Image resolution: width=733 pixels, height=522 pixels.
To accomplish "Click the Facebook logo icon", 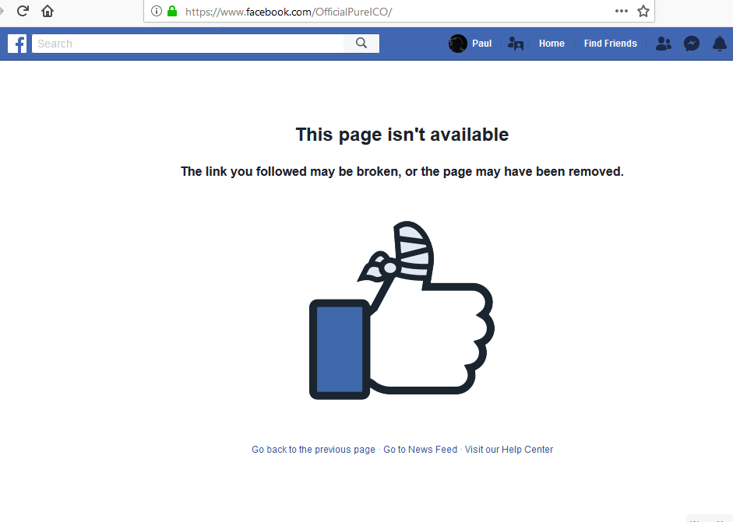I will pos(17,44).
